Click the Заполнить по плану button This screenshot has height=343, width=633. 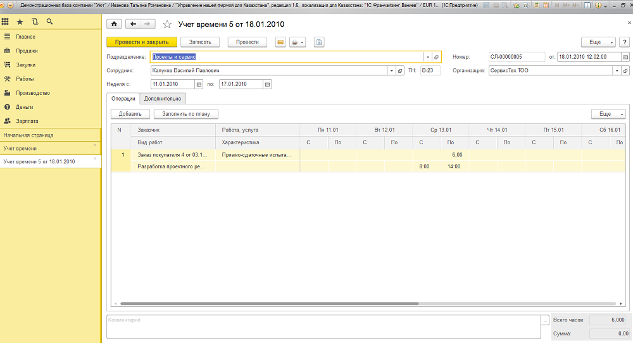tap(186, 114)
